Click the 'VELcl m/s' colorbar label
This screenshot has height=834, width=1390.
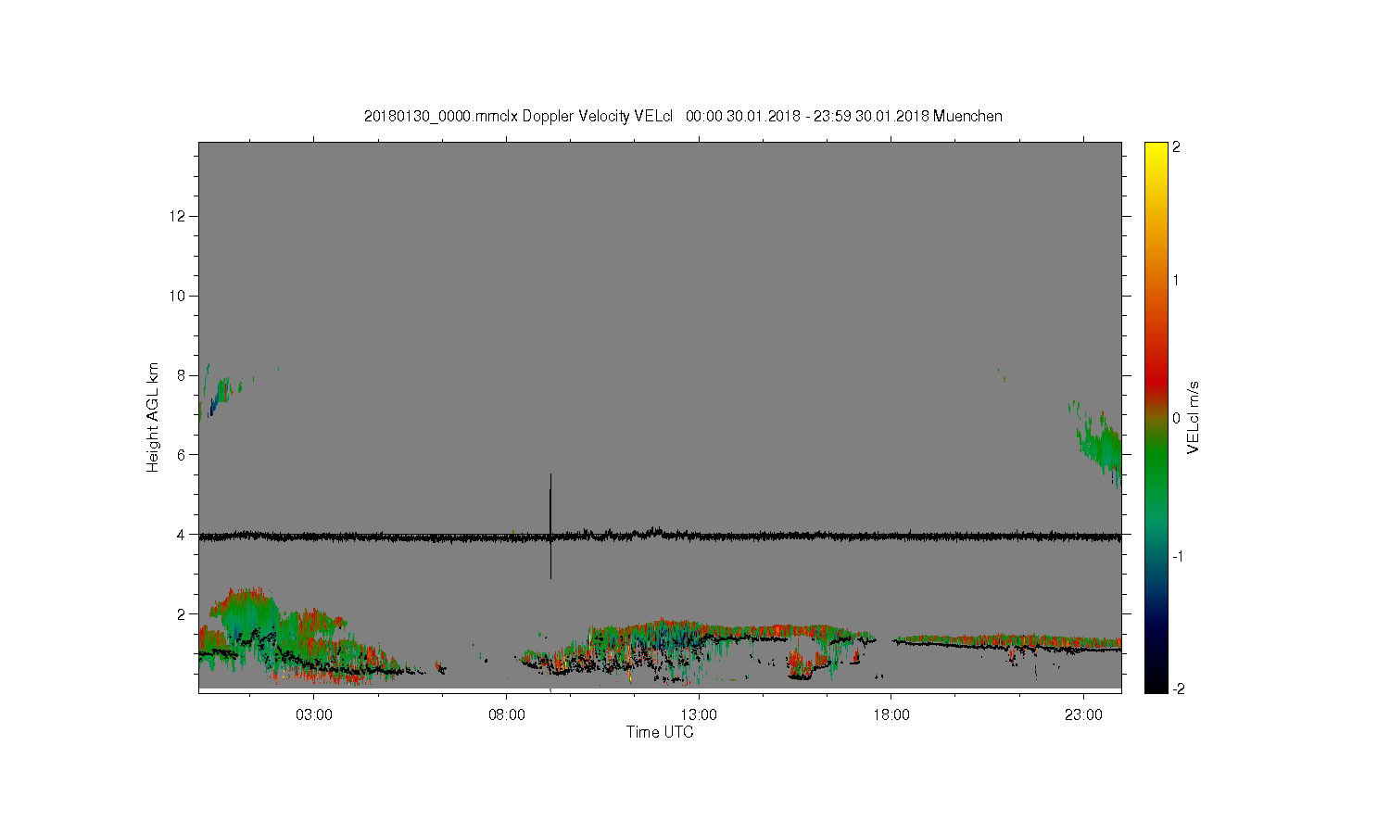click(x=1194, y=417)
